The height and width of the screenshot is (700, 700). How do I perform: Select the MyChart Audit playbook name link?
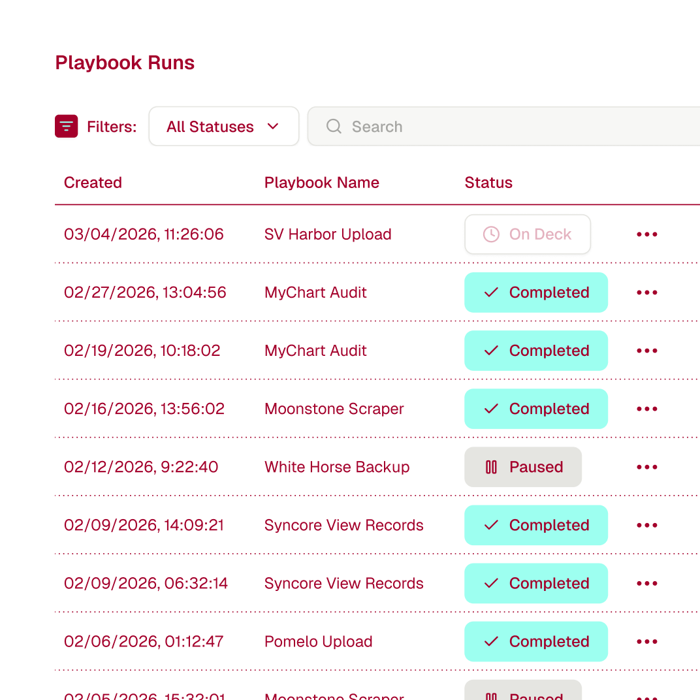click(315, 293)
